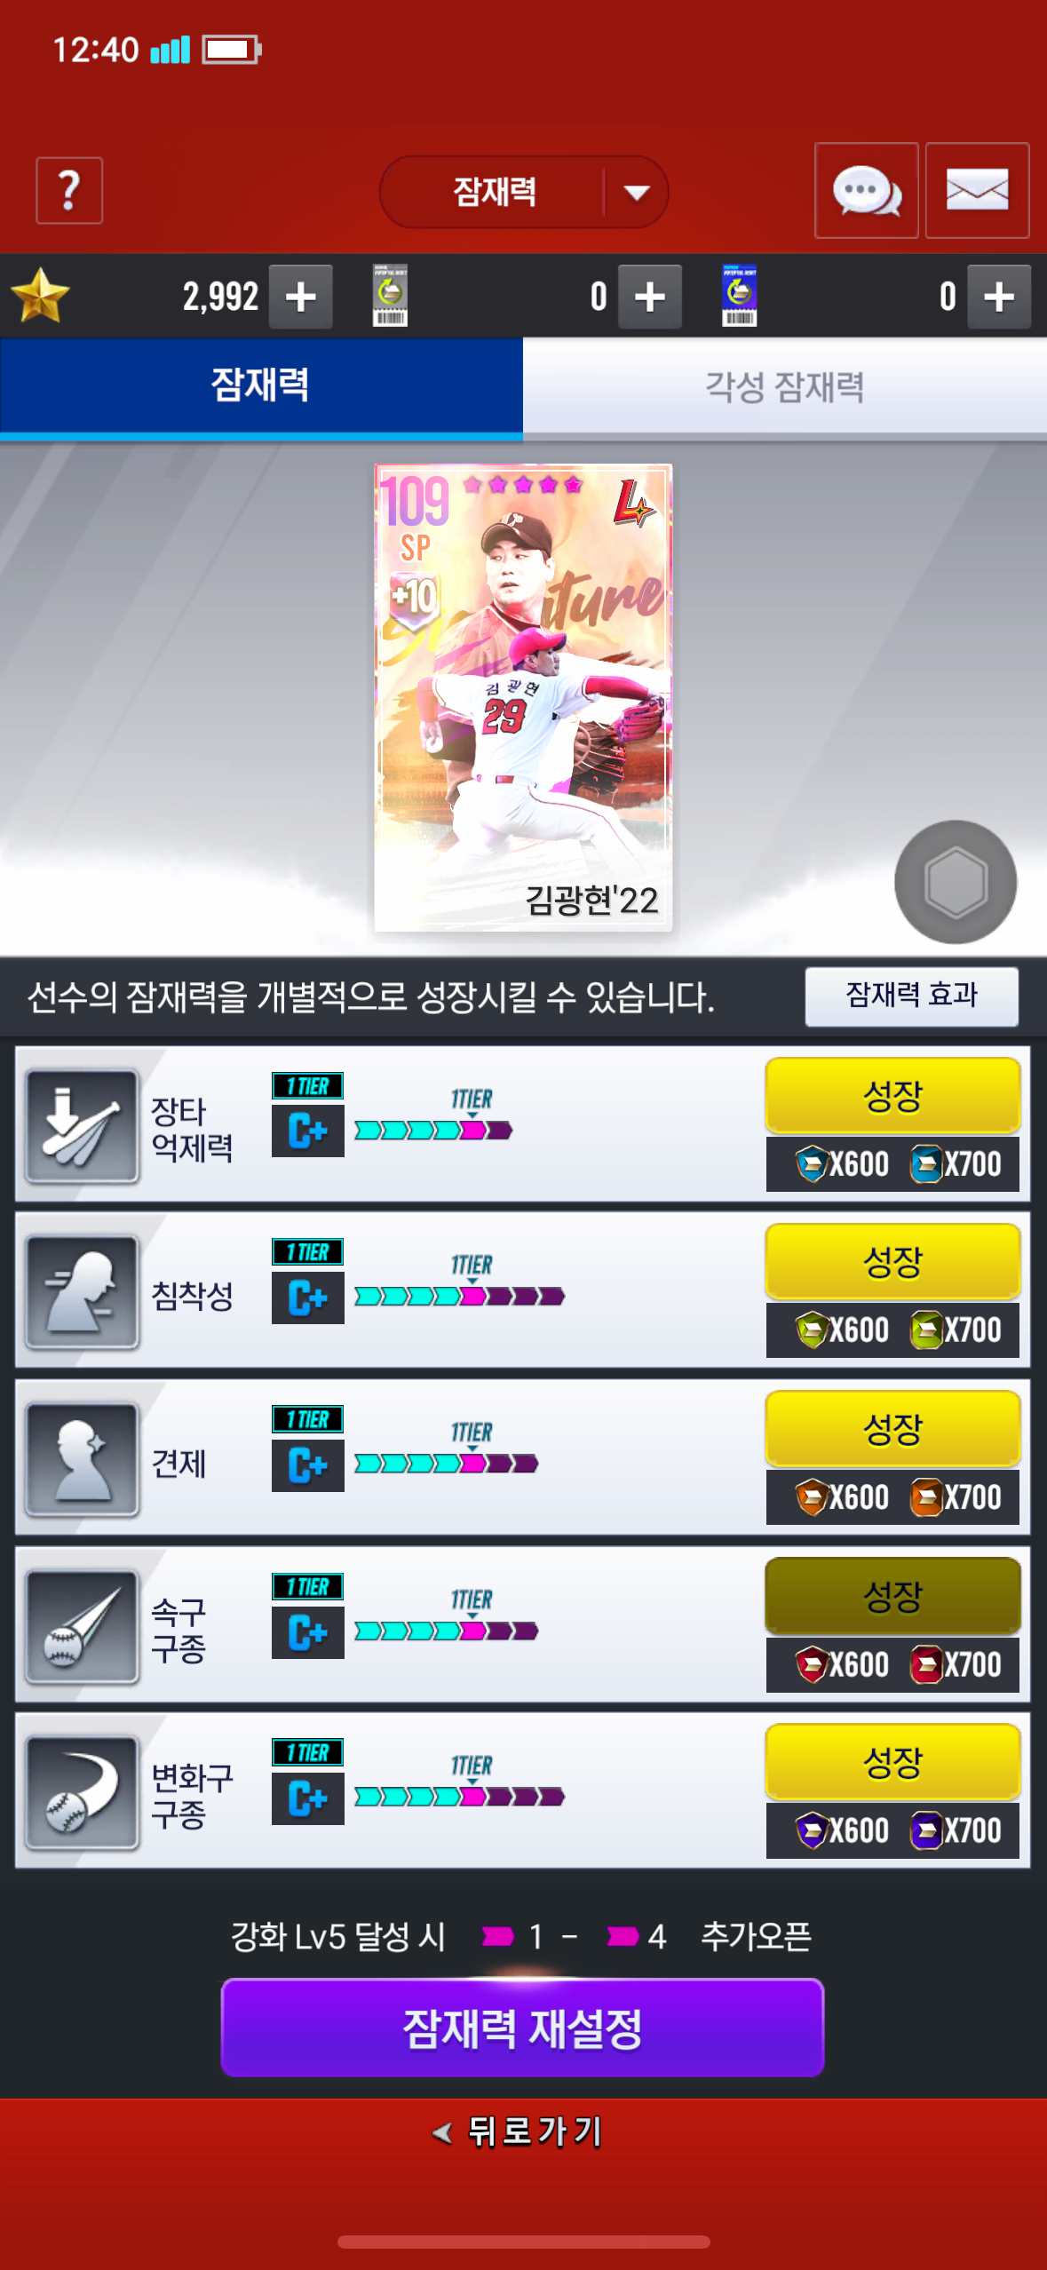Select the 속구 구종 fastball icon
This screenshot has width=1047, height=2270.
(x=82, y=1626)
